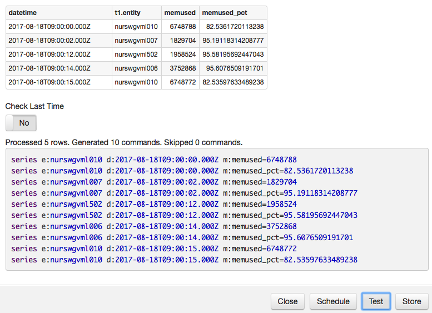
Task: Click the Processed 5 rows status text
Action: pyautogui.click(x=124, y=142)
